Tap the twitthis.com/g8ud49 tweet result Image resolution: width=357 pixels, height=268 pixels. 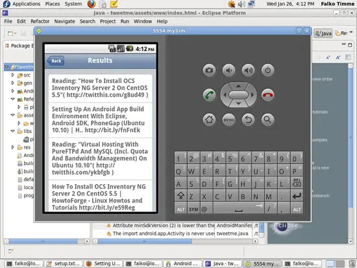[101, 88]
